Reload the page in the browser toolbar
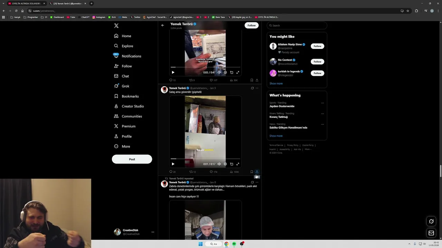This screenshot has height=248, width=442. click(x=16, y=11)
